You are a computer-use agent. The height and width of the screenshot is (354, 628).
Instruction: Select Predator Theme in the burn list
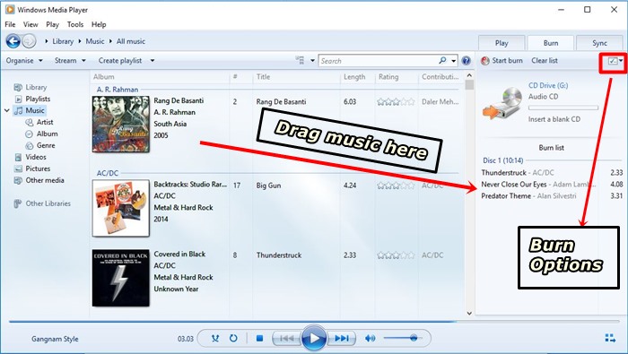552,195
